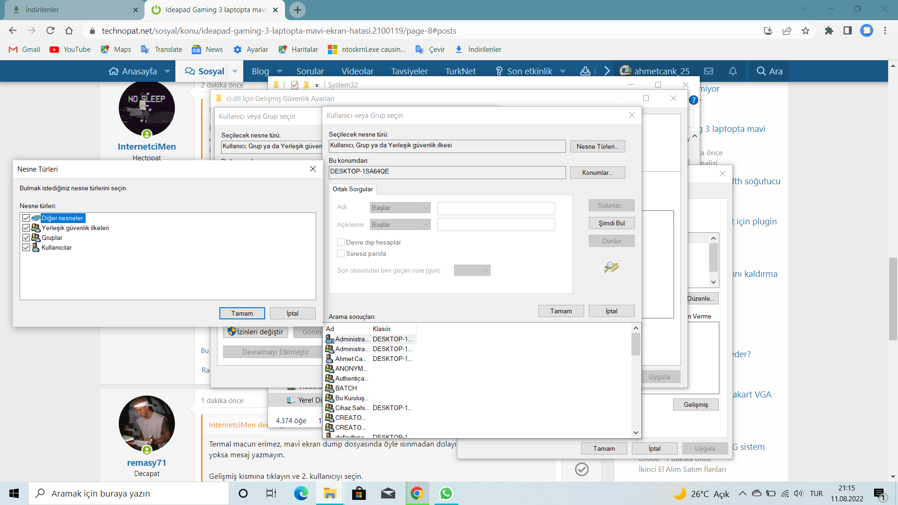Open Microsoft Store from the taskbar
The image size is (898, 505).
(x=359, y=493)
